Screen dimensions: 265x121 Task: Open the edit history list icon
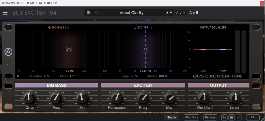(232, 117)
